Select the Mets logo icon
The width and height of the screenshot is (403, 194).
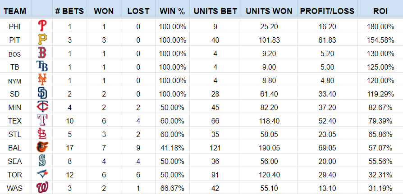(42, 79)
